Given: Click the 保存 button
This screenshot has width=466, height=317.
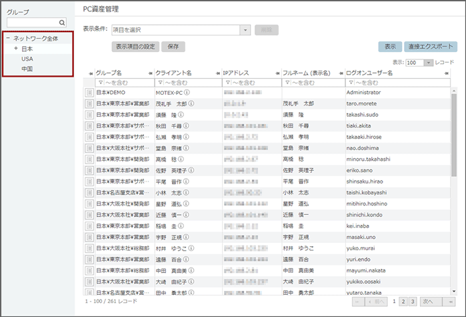Looking at the screenshot, I should tap(173, 47).
